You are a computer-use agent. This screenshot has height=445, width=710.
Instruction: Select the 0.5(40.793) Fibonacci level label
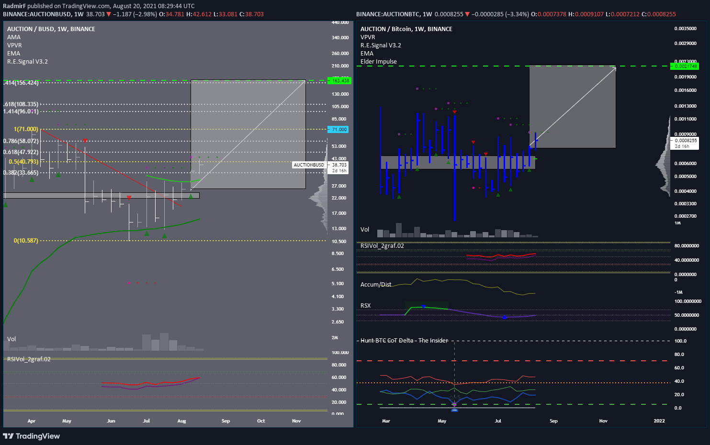coord(23,162)
